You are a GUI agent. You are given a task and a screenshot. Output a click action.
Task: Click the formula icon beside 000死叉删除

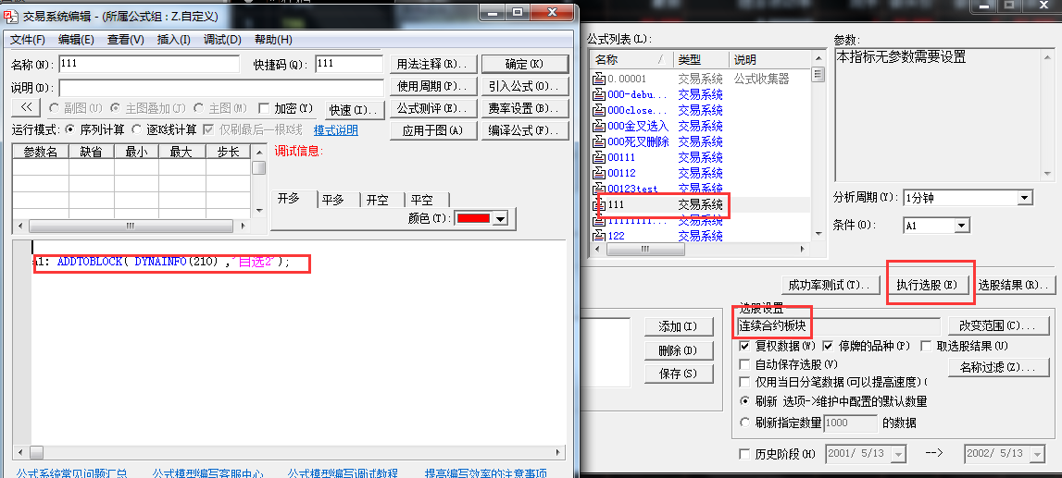(599, 142)
